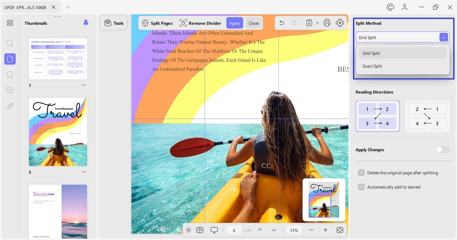The image size is (457, 240).
Task: Select the right-to-left 2-1-4-3 reading direction
Action: point(427,116)
